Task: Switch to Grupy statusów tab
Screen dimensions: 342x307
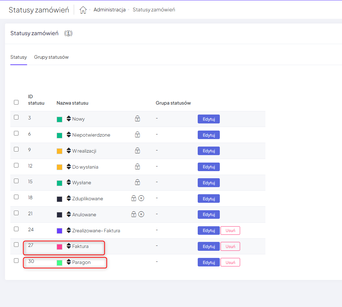Action: click(51, 57)
